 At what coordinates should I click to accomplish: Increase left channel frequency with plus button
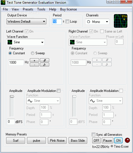click(34, 60)
